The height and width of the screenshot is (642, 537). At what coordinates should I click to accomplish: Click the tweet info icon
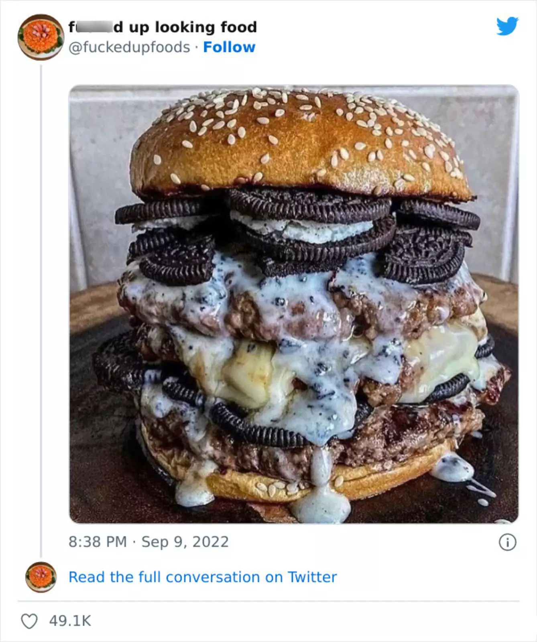click(507, 542)
